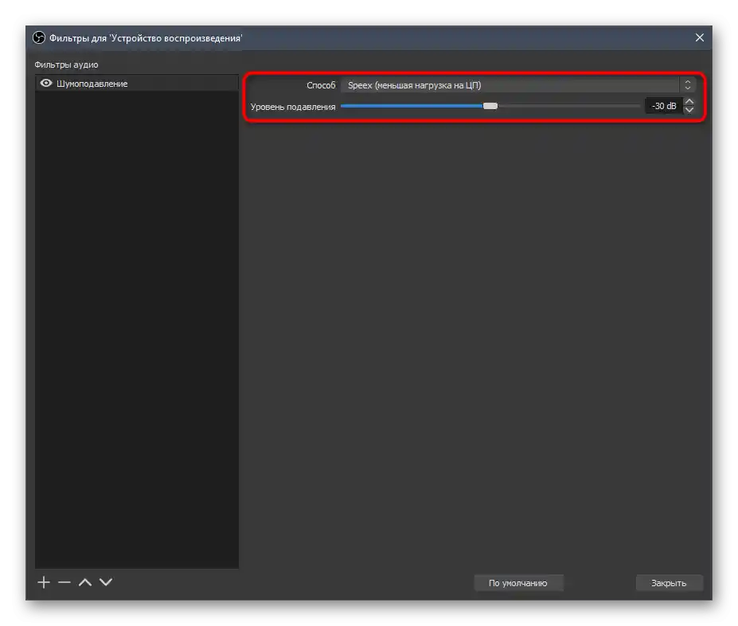Add a new audio filter with plus icon
The image size is (738, 626).
pos(44,582)
